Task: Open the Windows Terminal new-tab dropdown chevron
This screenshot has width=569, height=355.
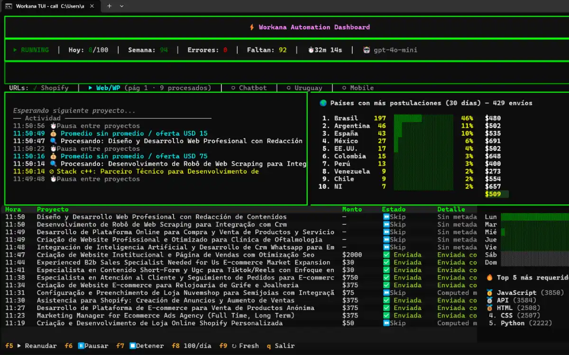Action: [x=122, y=6]
